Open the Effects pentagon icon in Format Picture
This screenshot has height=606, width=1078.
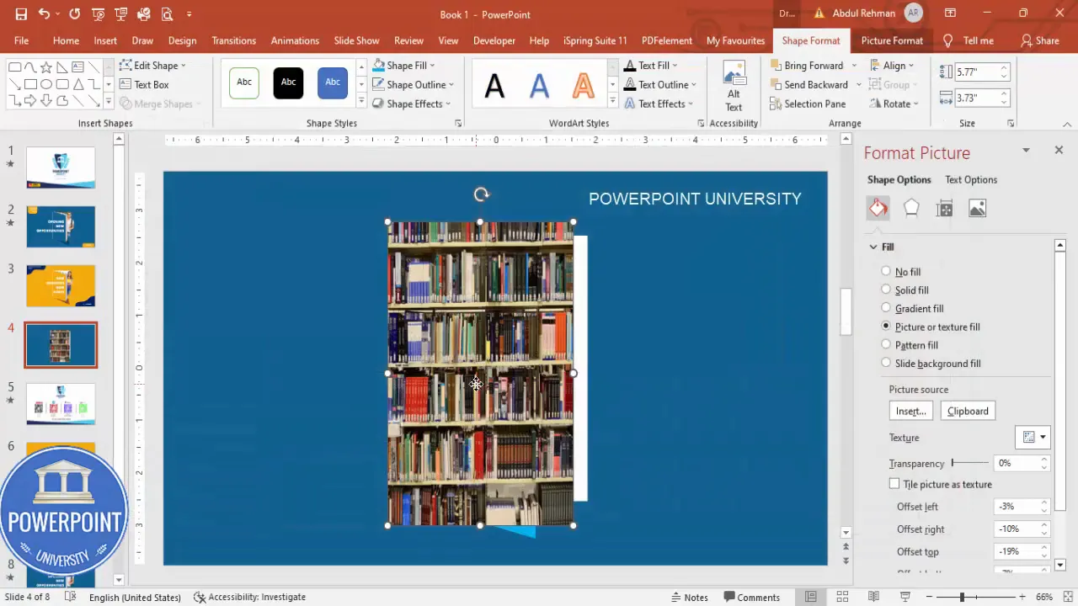pos(911,208)
